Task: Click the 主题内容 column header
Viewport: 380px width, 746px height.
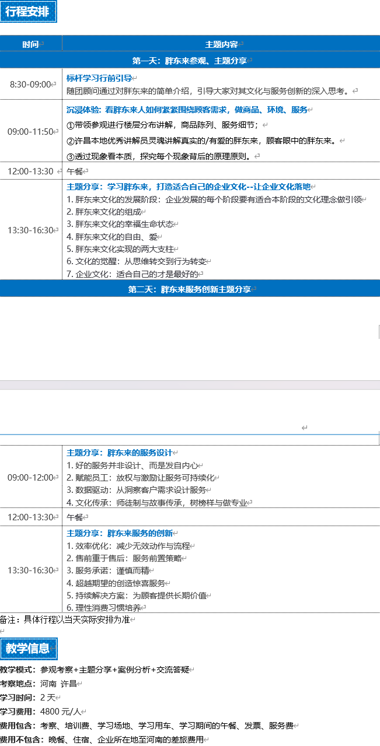Action: click(x=221, y=44)
